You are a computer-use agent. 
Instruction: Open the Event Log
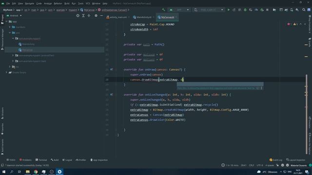pos(276,160)
